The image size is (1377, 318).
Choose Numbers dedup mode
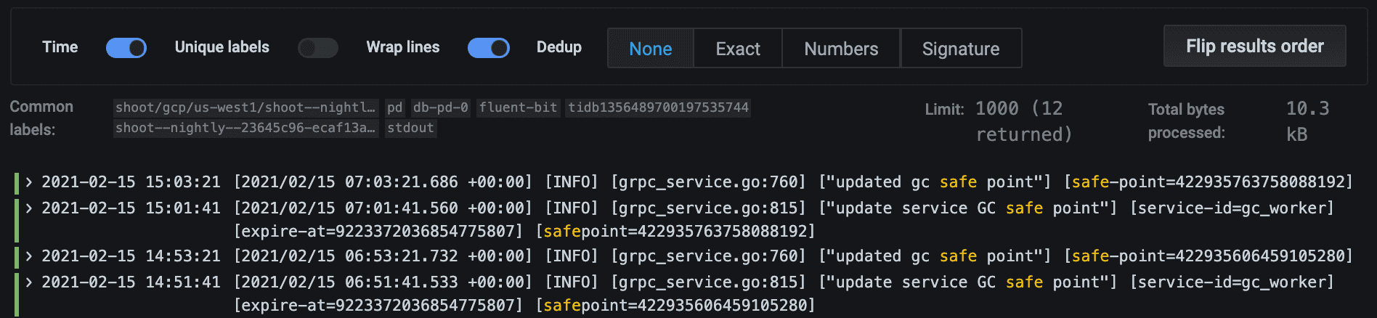pos(841,49)
